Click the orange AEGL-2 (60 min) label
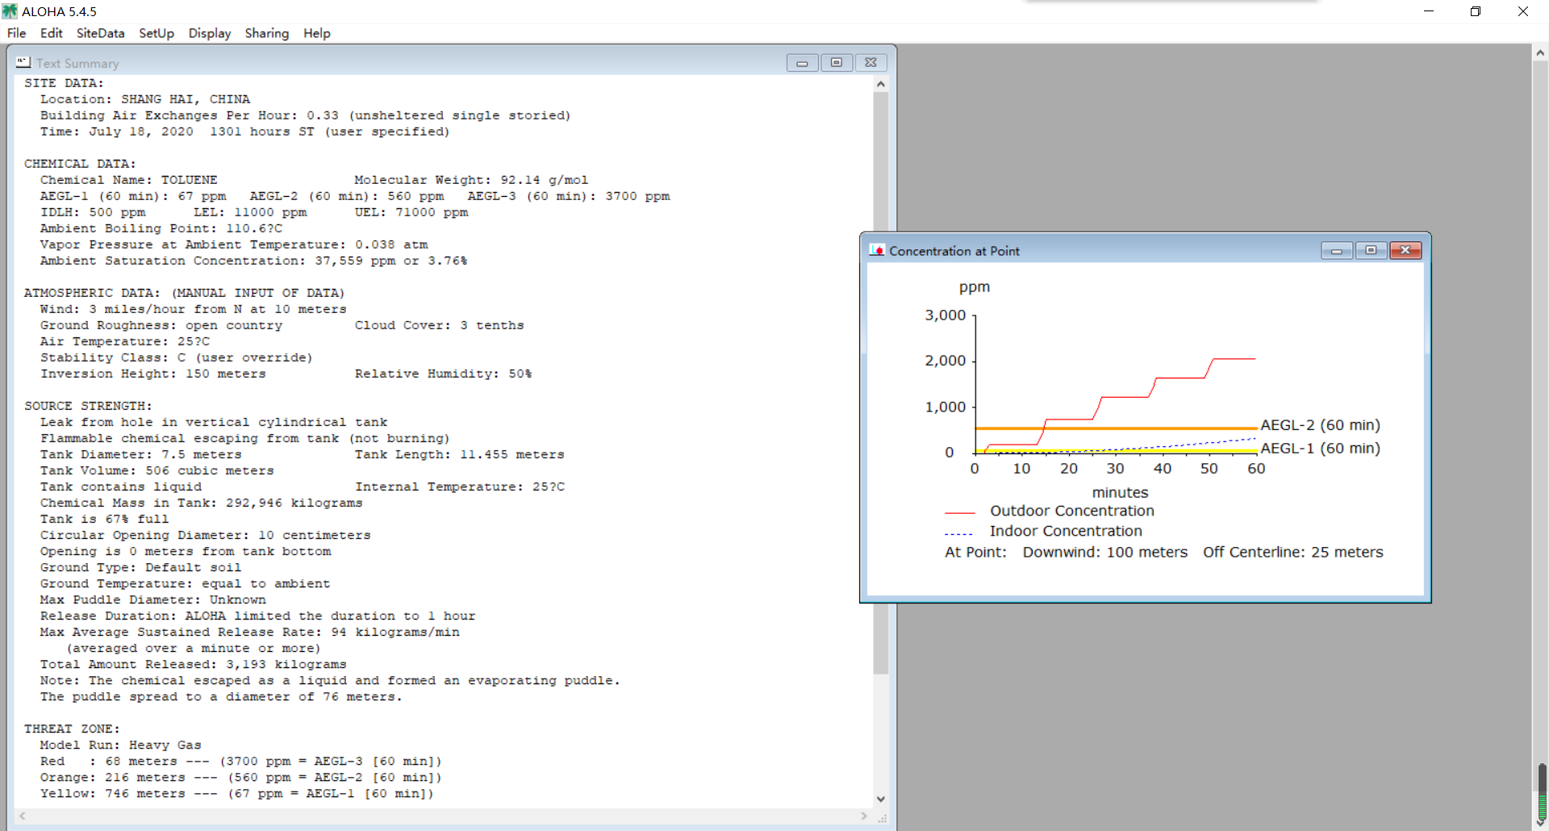This screenshot has width=1549, height=831. click(x=1321, y=425)
